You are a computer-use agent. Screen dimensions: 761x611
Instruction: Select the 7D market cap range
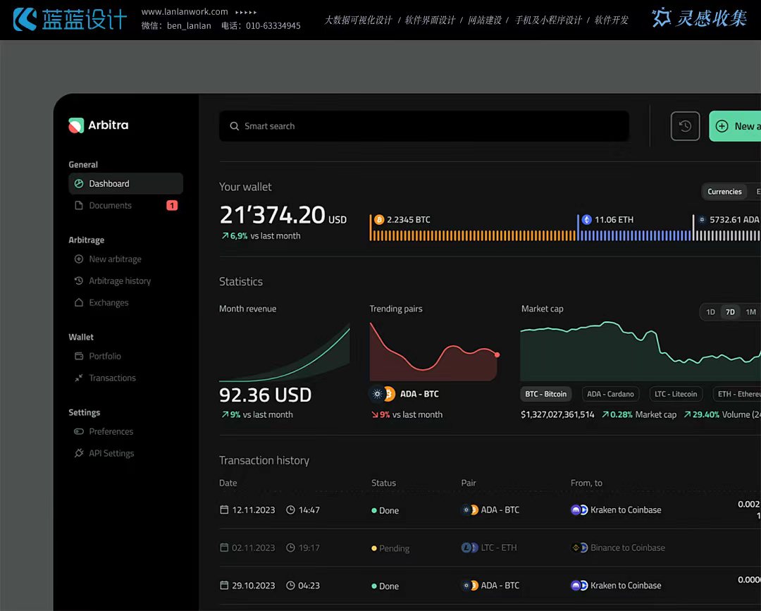[x=731, y=312]
